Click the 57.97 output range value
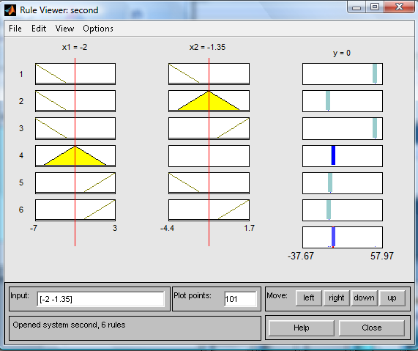This screenshot has width=418, height=351. point(381,256)
